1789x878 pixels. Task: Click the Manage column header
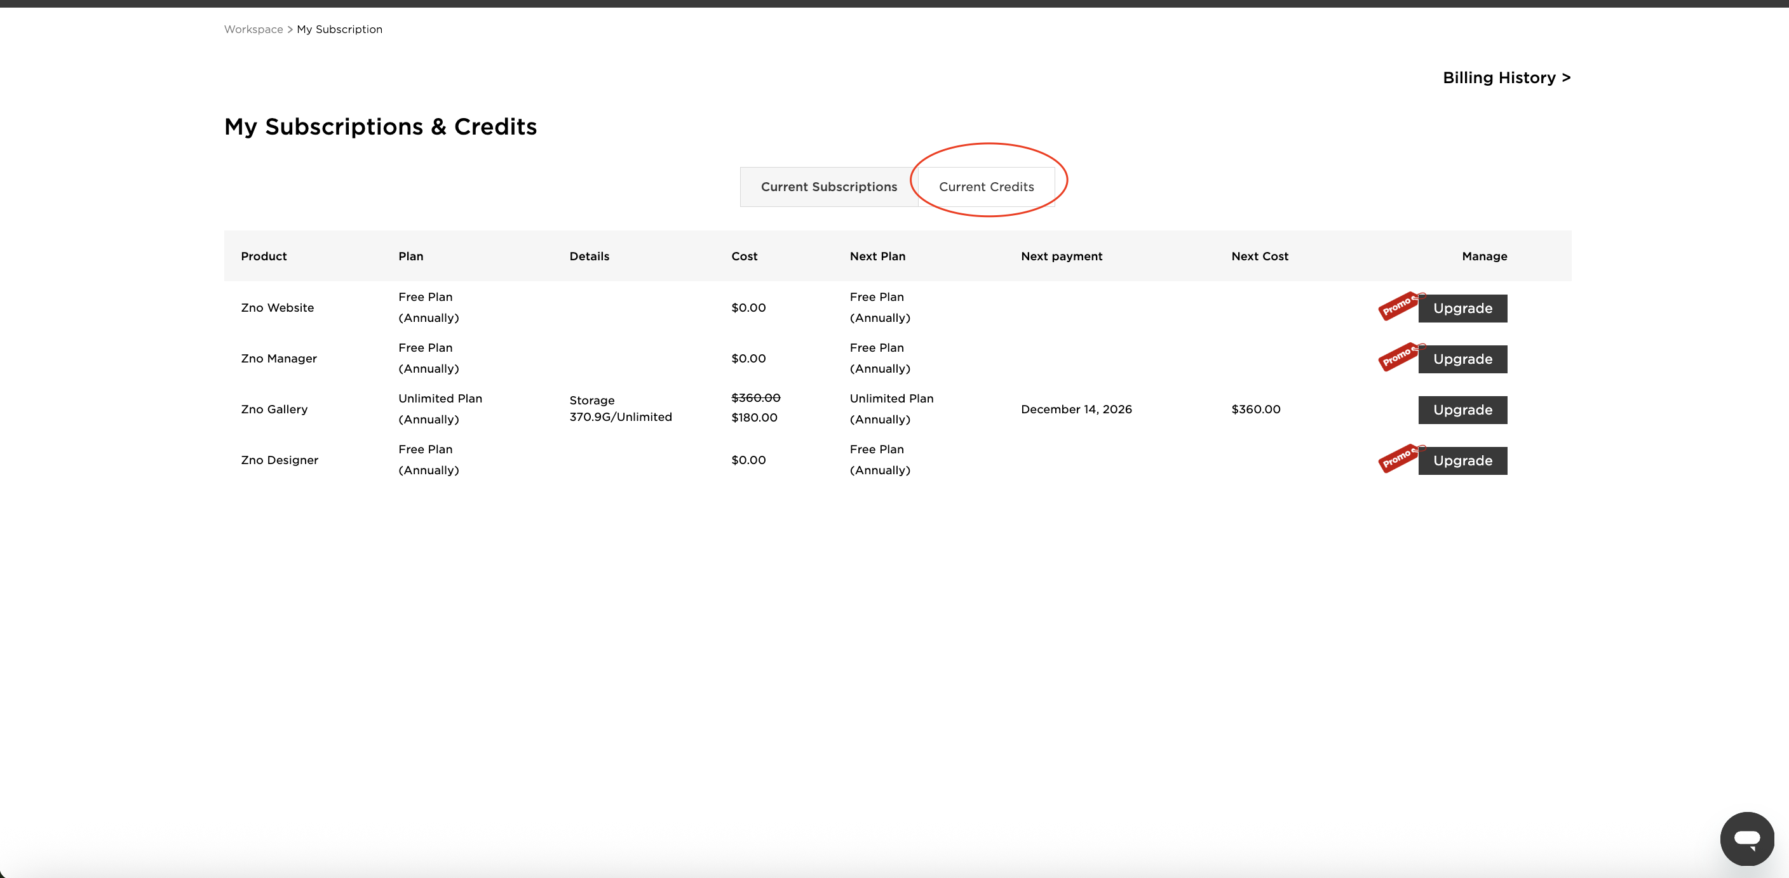coord(1484,256)
